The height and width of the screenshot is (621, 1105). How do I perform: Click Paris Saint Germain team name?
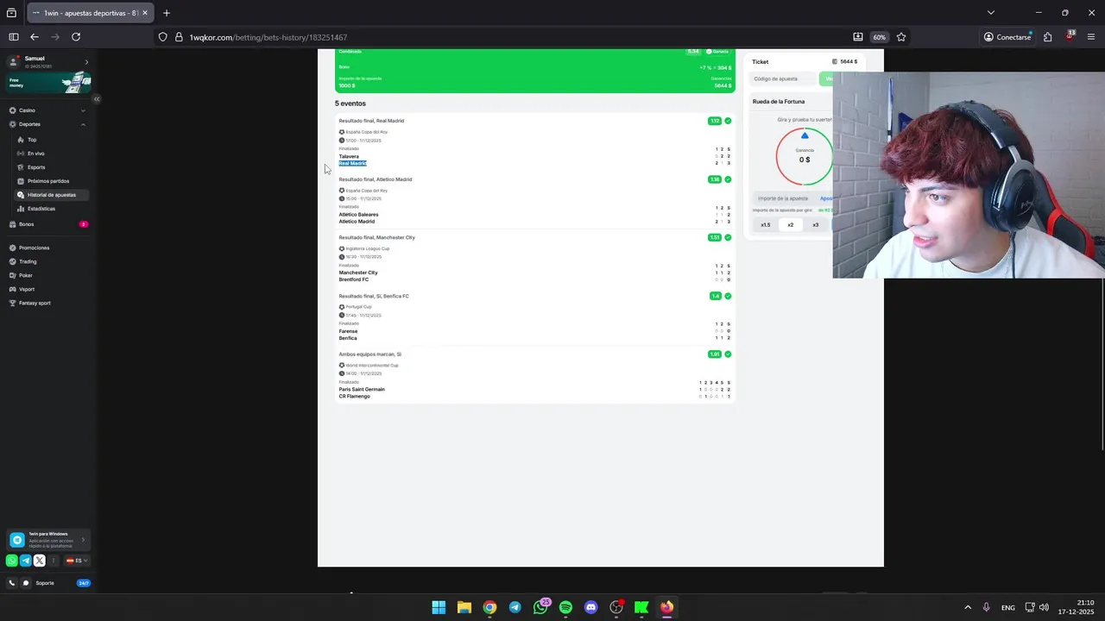tap(362, 389)
